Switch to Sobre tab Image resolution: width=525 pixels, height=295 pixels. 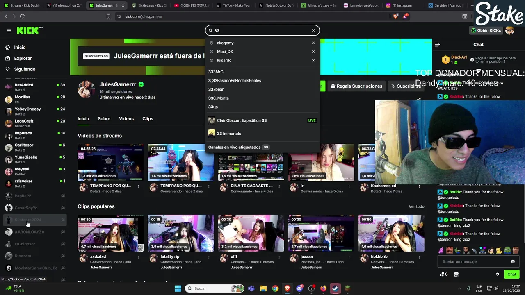[x=104, y=119]
